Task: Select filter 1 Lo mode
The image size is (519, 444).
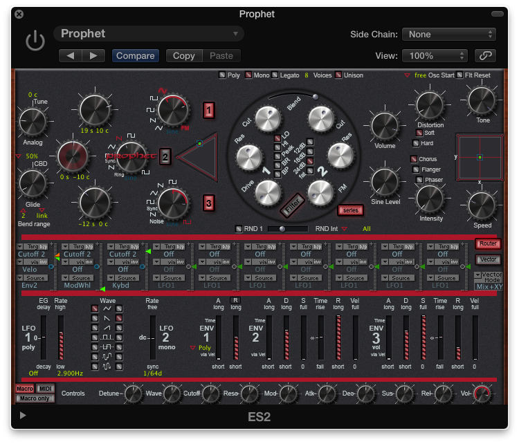Action: point(277,138)
